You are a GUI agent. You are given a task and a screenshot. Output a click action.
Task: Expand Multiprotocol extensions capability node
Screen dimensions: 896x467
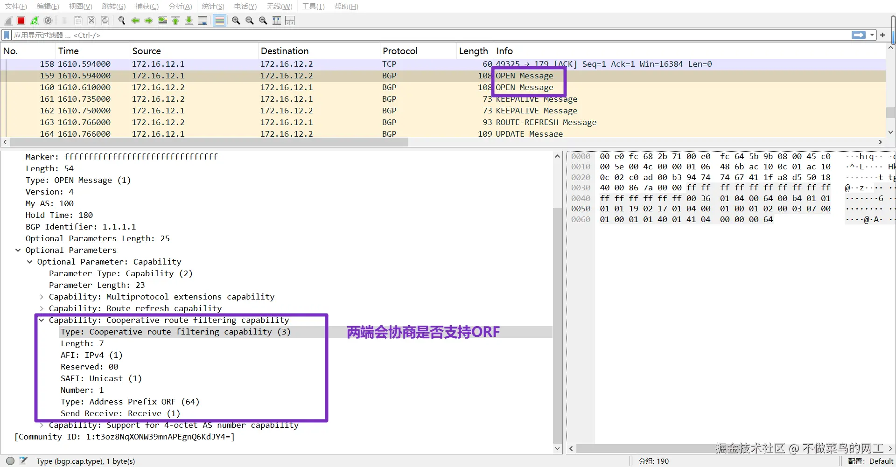(x=42, y=297)
